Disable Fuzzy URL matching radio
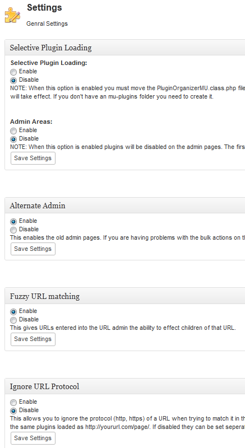The image size is (245, 448). (13, 320)
